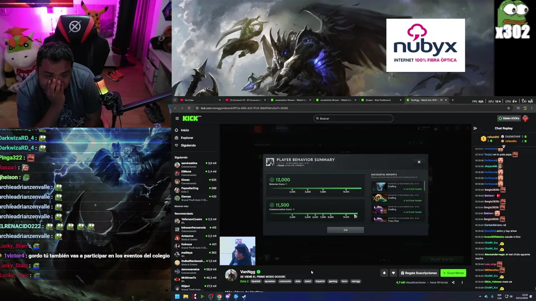Bookmark this page with the star
This screenshot has width=536, height=301.
point(508,108)
